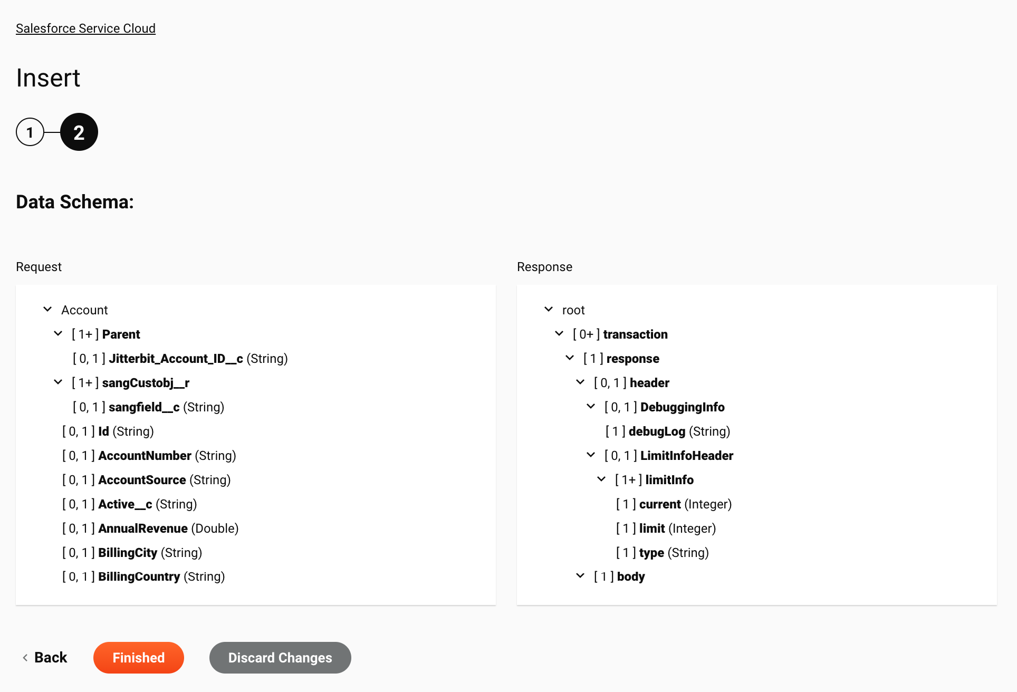Screen dimensions: 1017x692
Task: Collapse the Account request tree node
Action: click(x=47, y=309)
